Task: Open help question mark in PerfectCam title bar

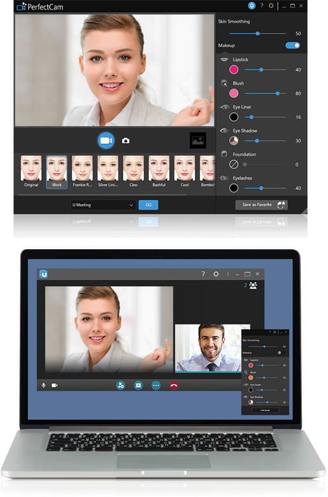Action: 262,6
